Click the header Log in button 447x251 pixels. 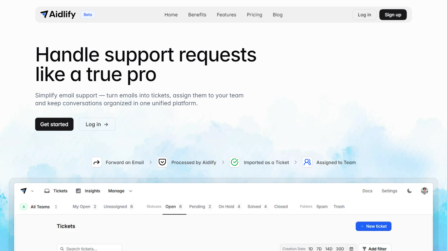365,15
